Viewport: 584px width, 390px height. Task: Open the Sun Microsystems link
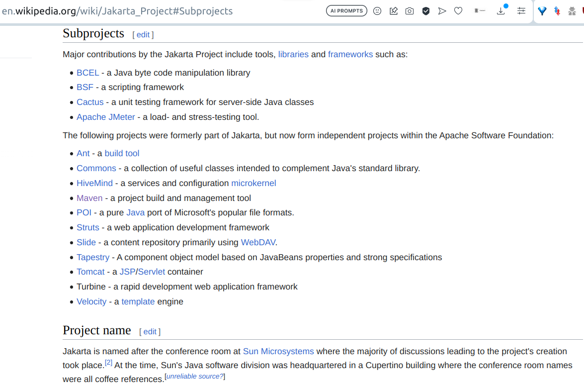pyautogui.click(x=278, y=351)
